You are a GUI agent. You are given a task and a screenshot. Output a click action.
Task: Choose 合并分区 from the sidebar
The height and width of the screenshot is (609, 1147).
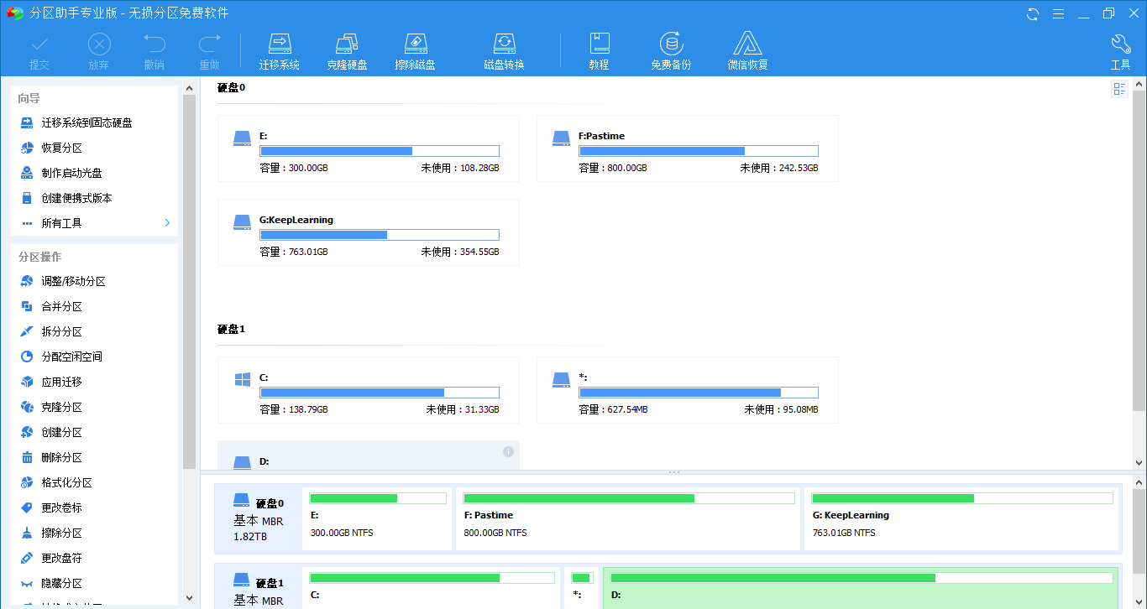(62, 307)
